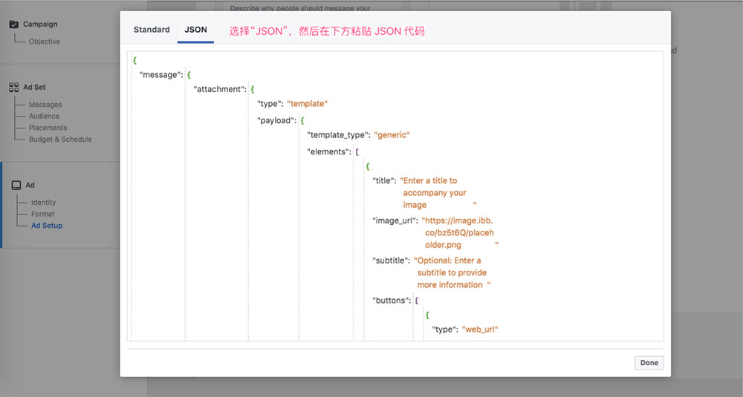743x397 pixels.
Task: Click the "attachment" key in JSON
Action: click(x=220, y=89)
